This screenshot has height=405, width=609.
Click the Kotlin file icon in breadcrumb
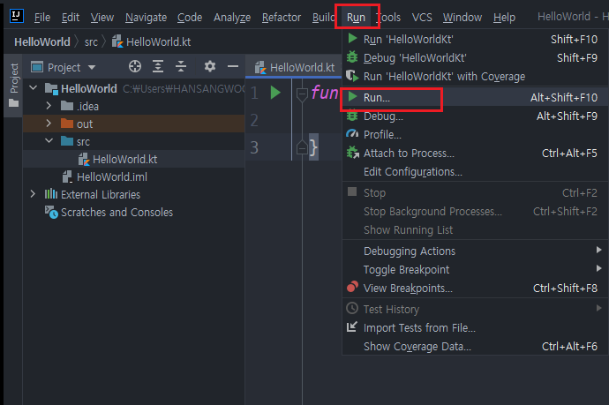click(117, 41)
